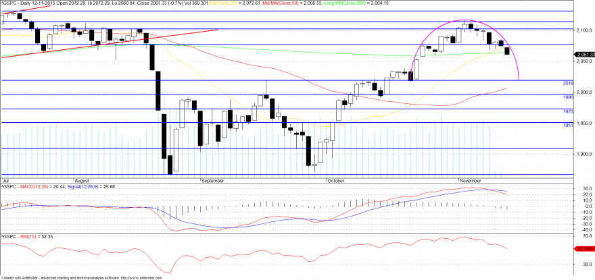This screenshot has height=280, width=595.
Task: Click the 'Jul' date axis label
Action: [5, 180]
